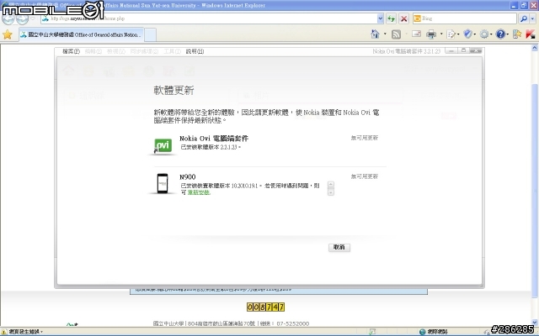The height and width of the screenshot is (336, 539).
Task: Click the Kaspersky red K icon
Action: [x=531, y=34]
